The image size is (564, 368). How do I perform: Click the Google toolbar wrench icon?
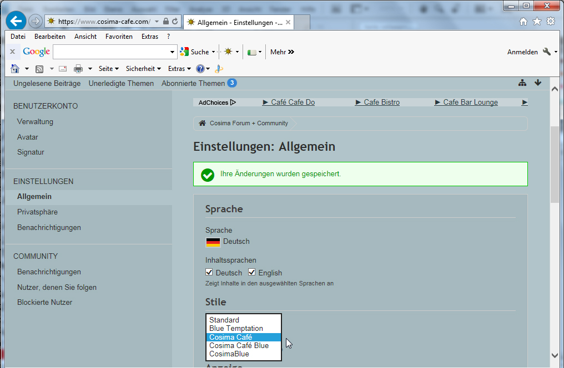(x=547, y=52)
